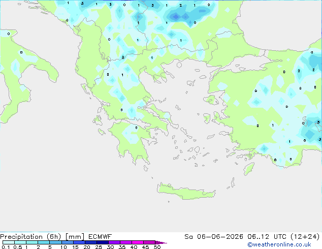Click the legend value '35'
This screenshot has width=322, height=249.
coord(122,247)
